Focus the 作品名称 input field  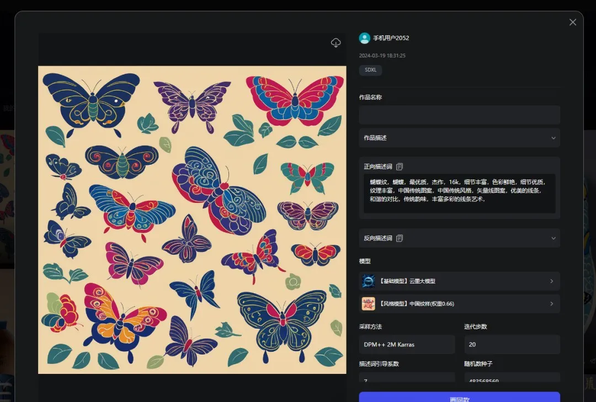pos(459,115)
